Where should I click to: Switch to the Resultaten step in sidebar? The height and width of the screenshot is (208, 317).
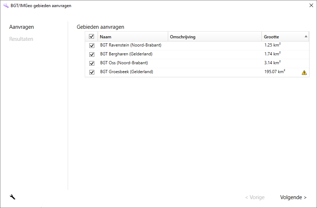click(x=21, y=39)
